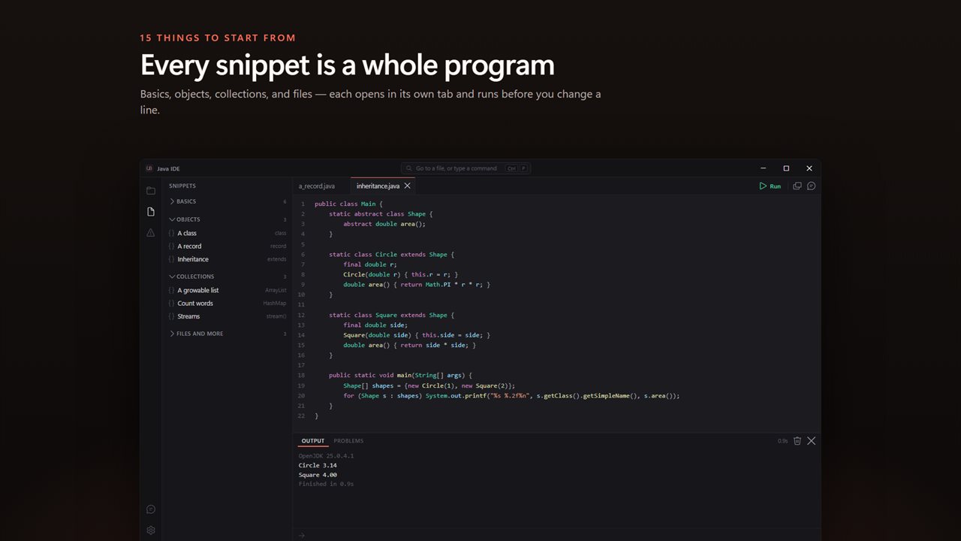This screenshot has width=961, height=541.
Task: Click the 'Square 4.00' output line
Action: [x=318, y=475]
